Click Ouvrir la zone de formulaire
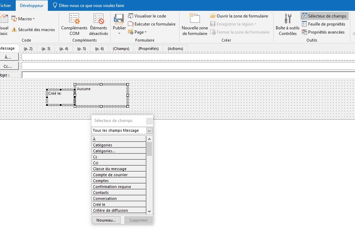This screenshot has width=355, height=238. point(239,16)
